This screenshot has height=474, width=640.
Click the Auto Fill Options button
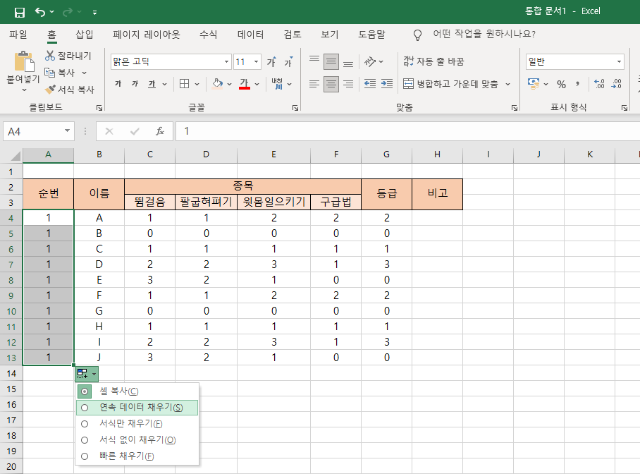[x=87, y=374]
